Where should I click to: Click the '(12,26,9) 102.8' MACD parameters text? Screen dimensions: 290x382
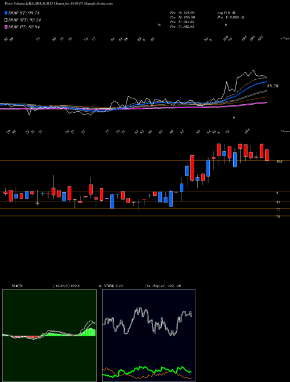(x=66, y=286)
